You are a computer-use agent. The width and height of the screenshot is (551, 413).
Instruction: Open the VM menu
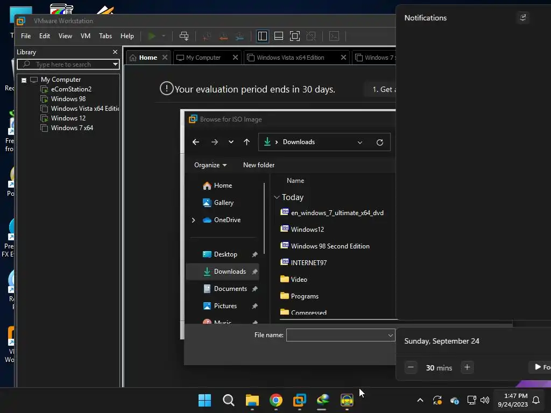click(x=86, y=36)
